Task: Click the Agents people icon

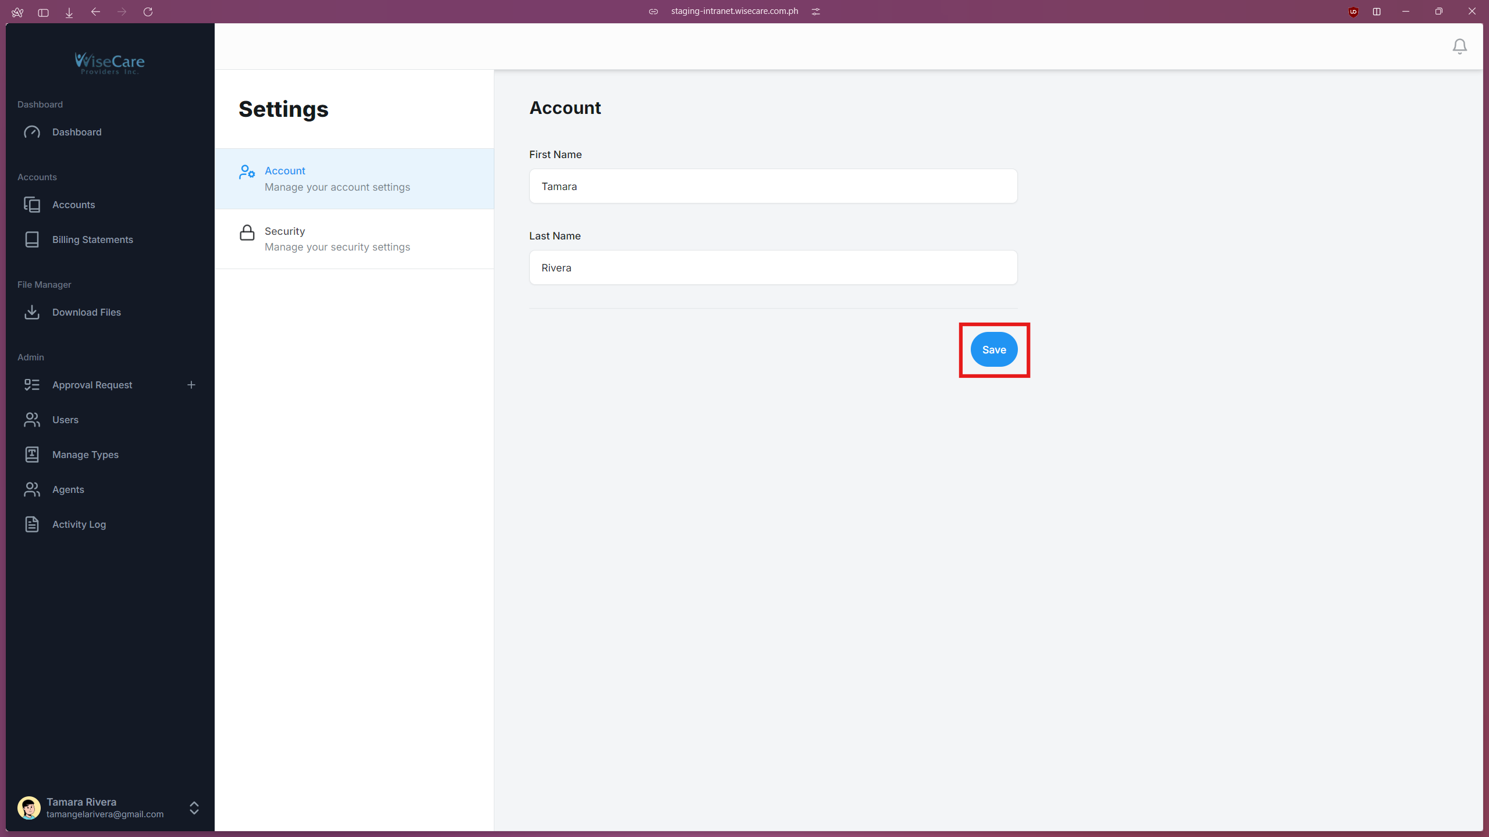Action: [32, 489]
